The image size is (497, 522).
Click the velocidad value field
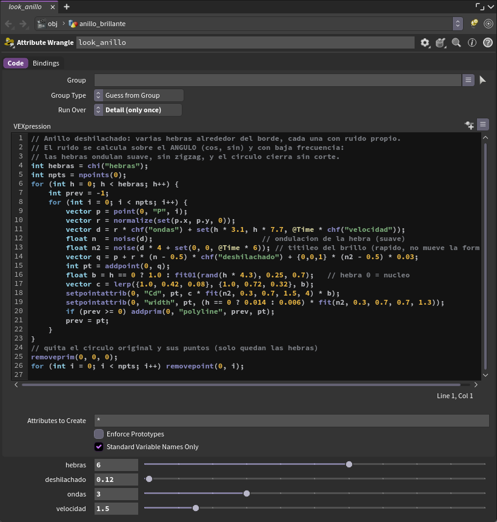(116, 509)
